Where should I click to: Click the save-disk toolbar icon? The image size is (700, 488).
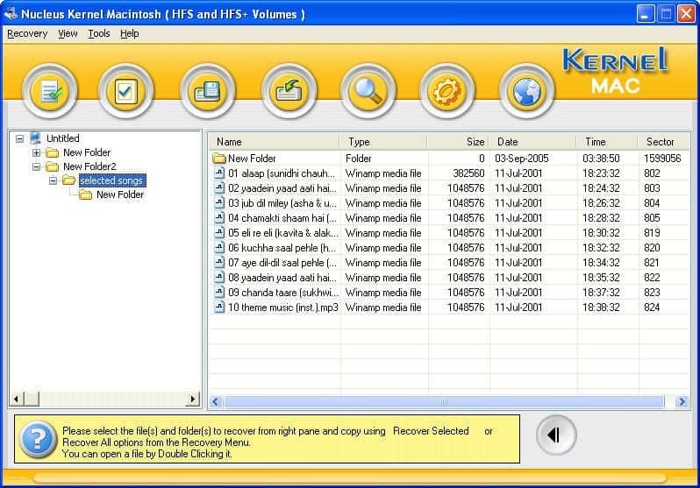207,91
